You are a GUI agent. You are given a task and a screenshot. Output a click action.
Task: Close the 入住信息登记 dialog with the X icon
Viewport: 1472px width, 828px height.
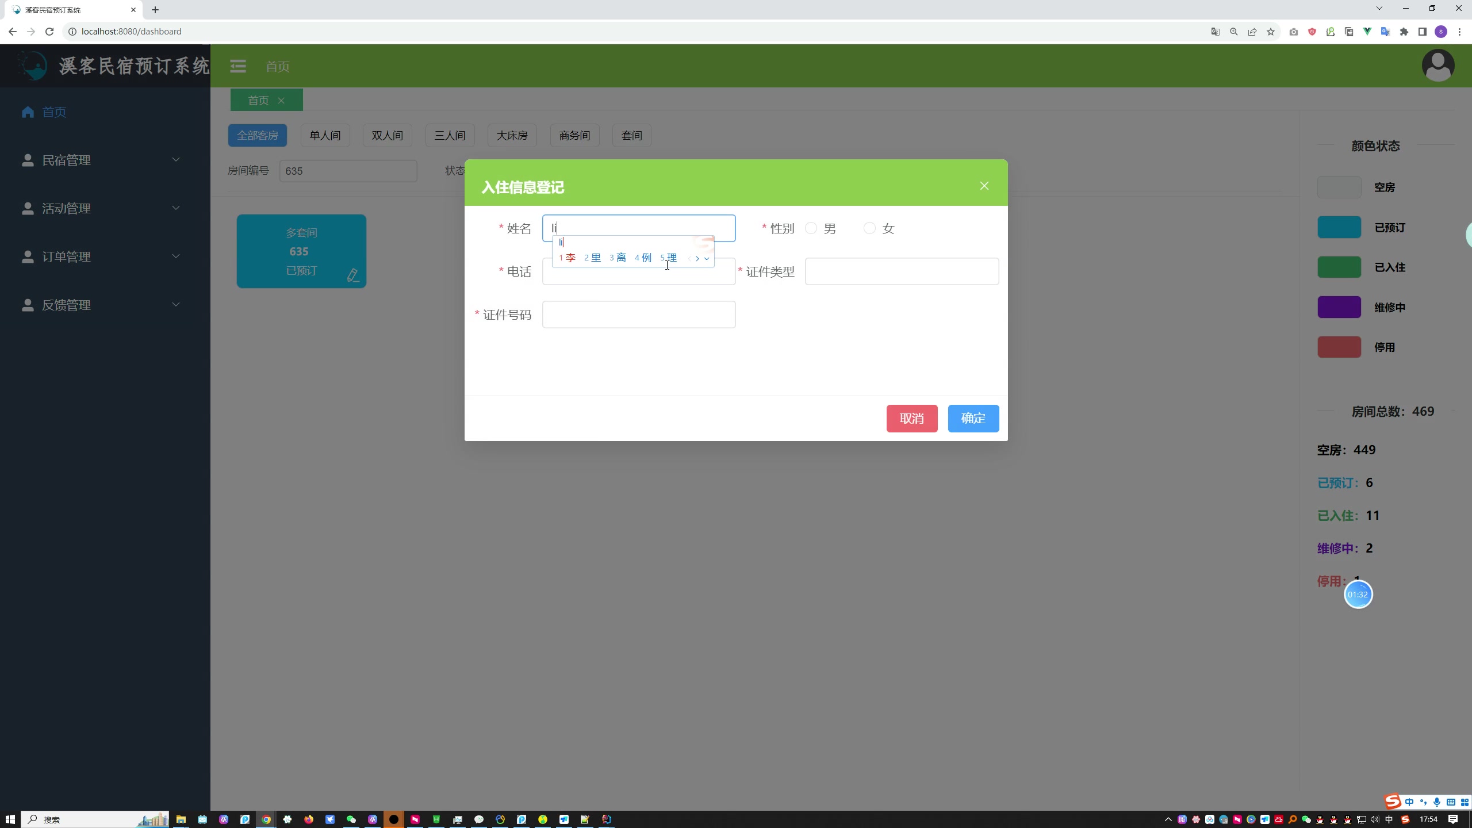point(984,186)
